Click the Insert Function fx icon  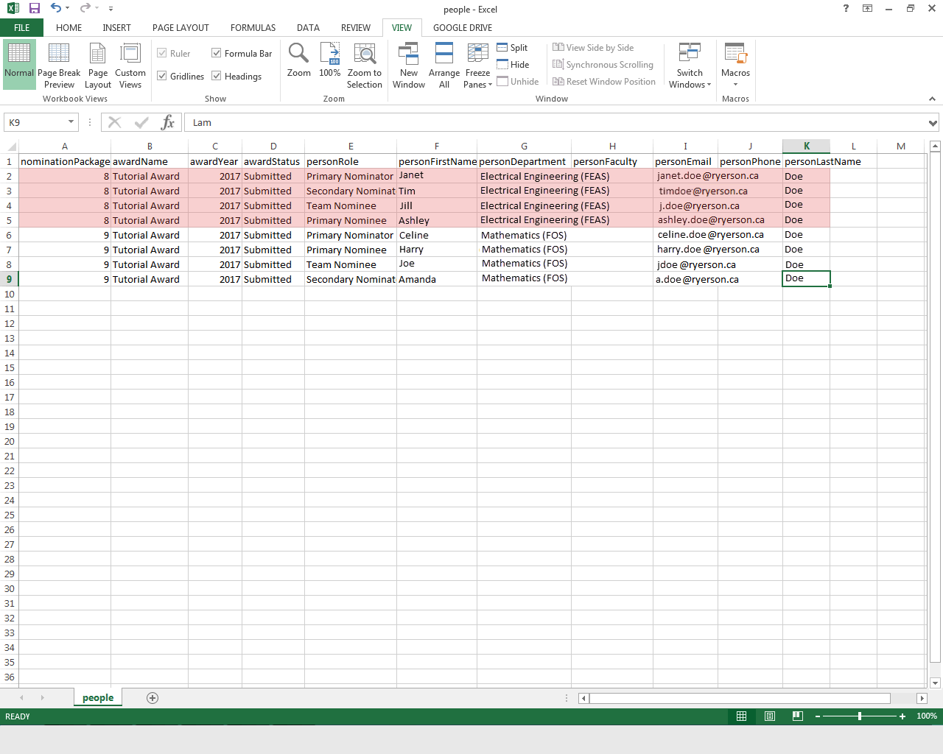click(168, 122)
